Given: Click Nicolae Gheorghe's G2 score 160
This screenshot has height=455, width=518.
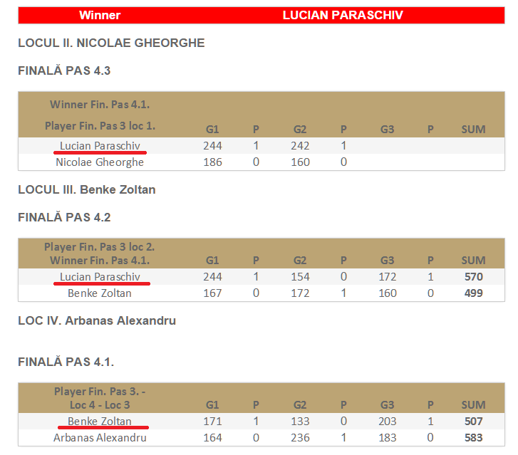Looking at the screenshot, I should coord(300,162).
